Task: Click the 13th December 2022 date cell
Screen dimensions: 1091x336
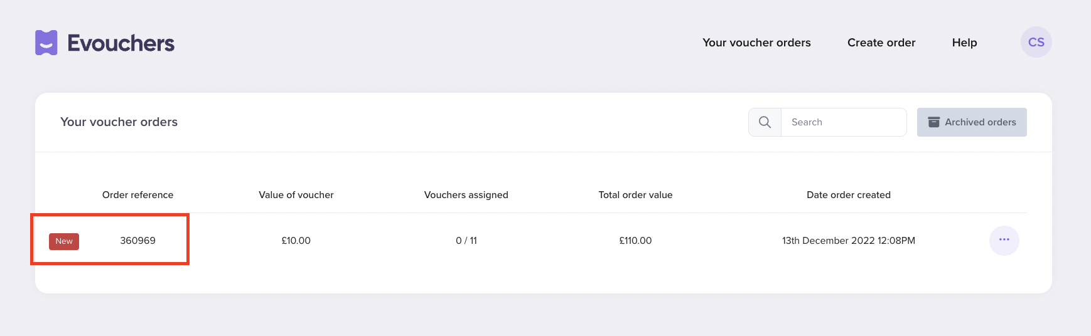Action: (x=849, y=241)
